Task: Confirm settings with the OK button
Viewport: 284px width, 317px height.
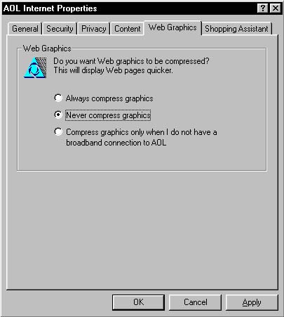Action: click(x=138, y=302)
